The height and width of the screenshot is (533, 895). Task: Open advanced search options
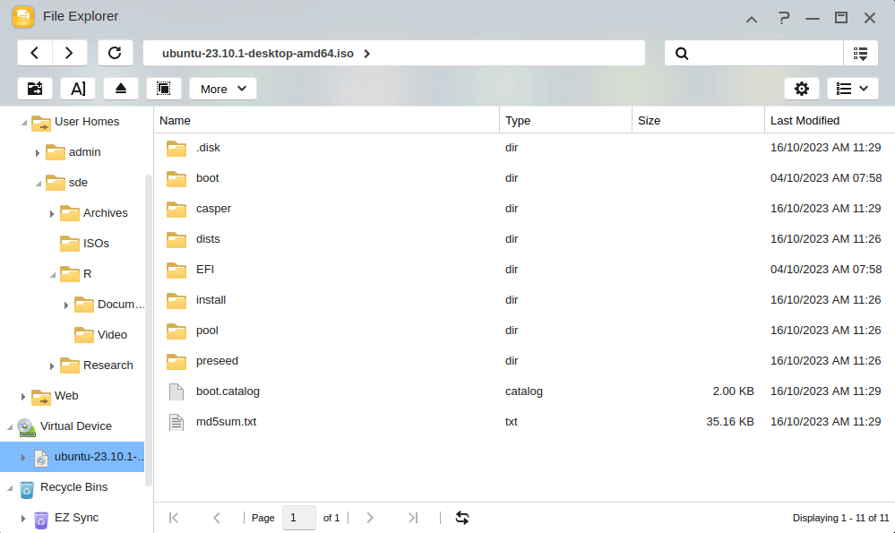pos(860,53)
